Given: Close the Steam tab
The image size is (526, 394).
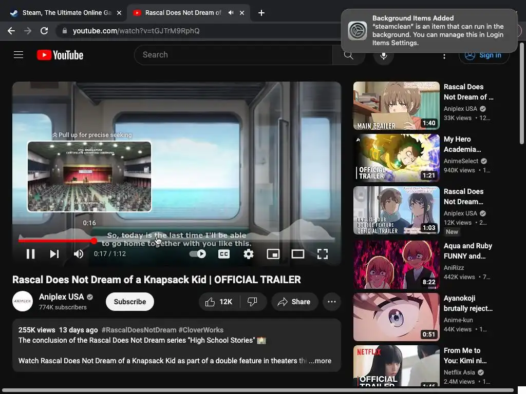Looking at the screenshot, I should 119,13.
